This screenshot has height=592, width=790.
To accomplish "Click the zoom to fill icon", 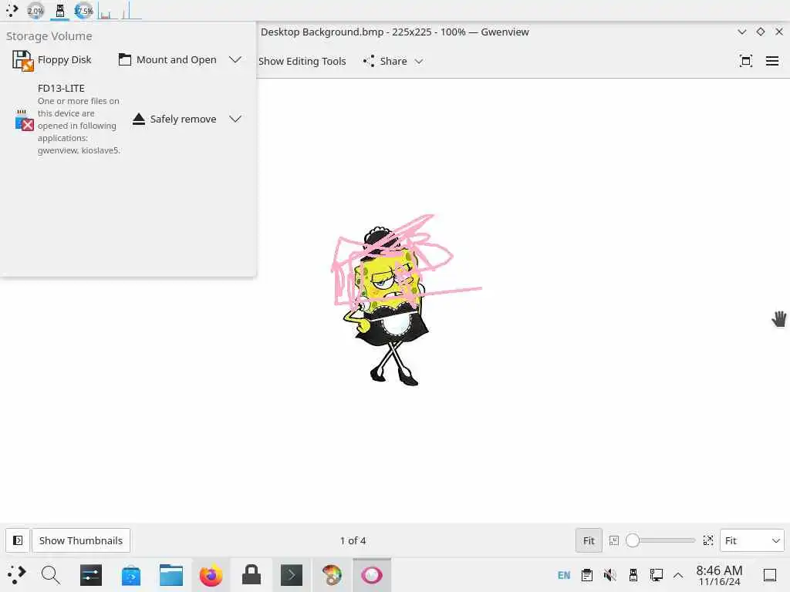I will pos(708,540).
